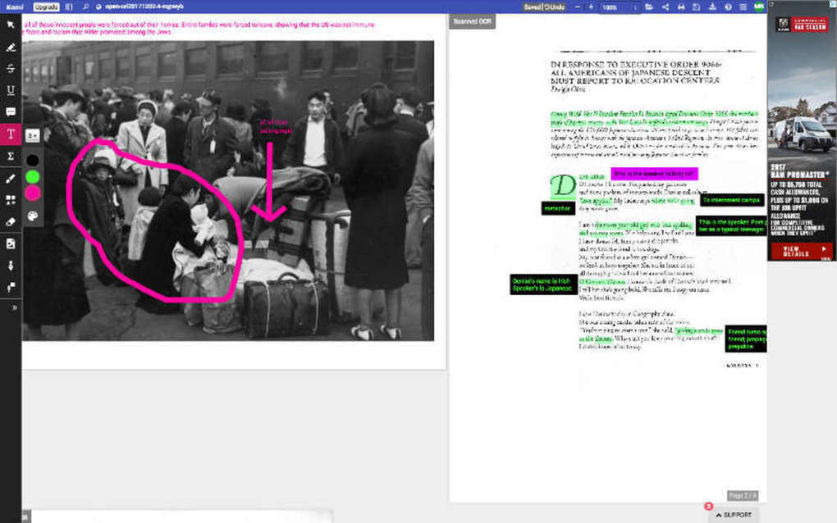Choose the Underline tool
Screen dimensions: 837x523
tap(11, 90)
